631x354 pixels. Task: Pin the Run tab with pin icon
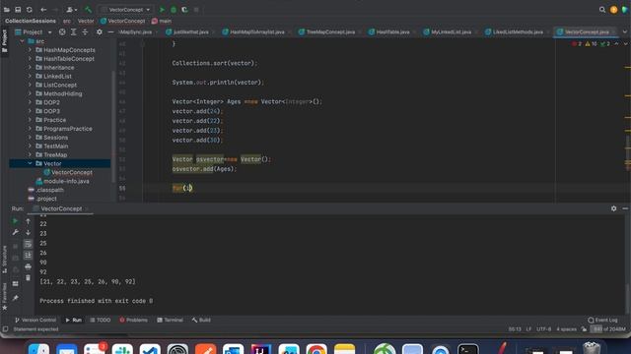[16, 298]
